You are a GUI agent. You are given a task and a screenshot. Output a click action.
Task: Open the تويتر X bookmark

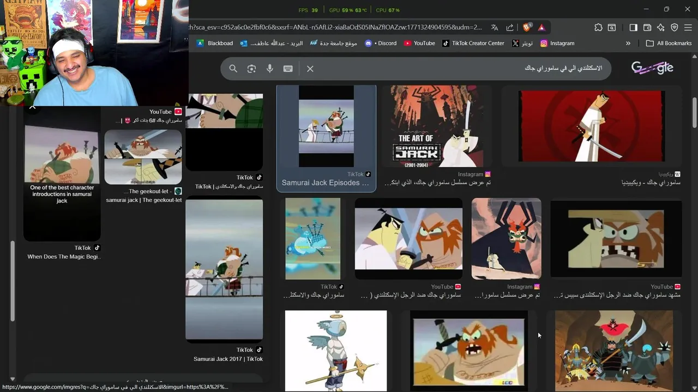(x=522, y=43)
